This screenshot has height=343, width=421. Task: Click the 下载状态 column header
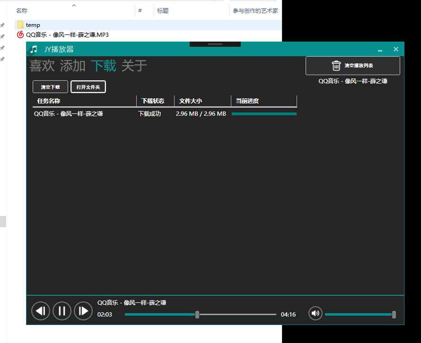[156, 101]
